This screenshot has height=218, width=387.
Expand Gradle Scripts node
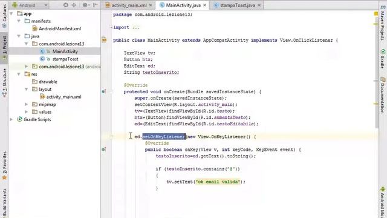tap(11, 120)
